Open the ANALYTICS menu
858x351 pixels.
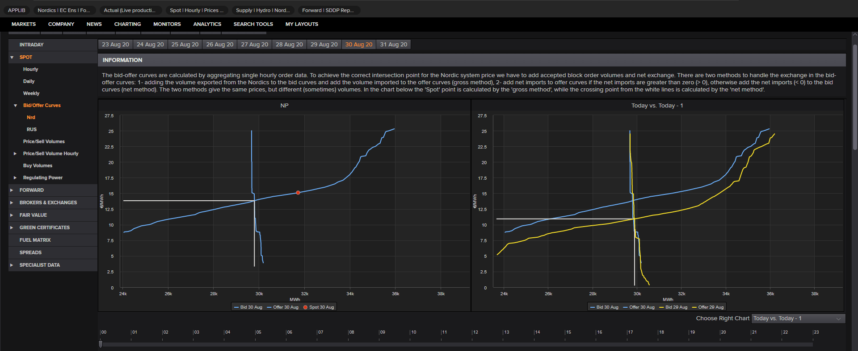[x=207, y=24]
